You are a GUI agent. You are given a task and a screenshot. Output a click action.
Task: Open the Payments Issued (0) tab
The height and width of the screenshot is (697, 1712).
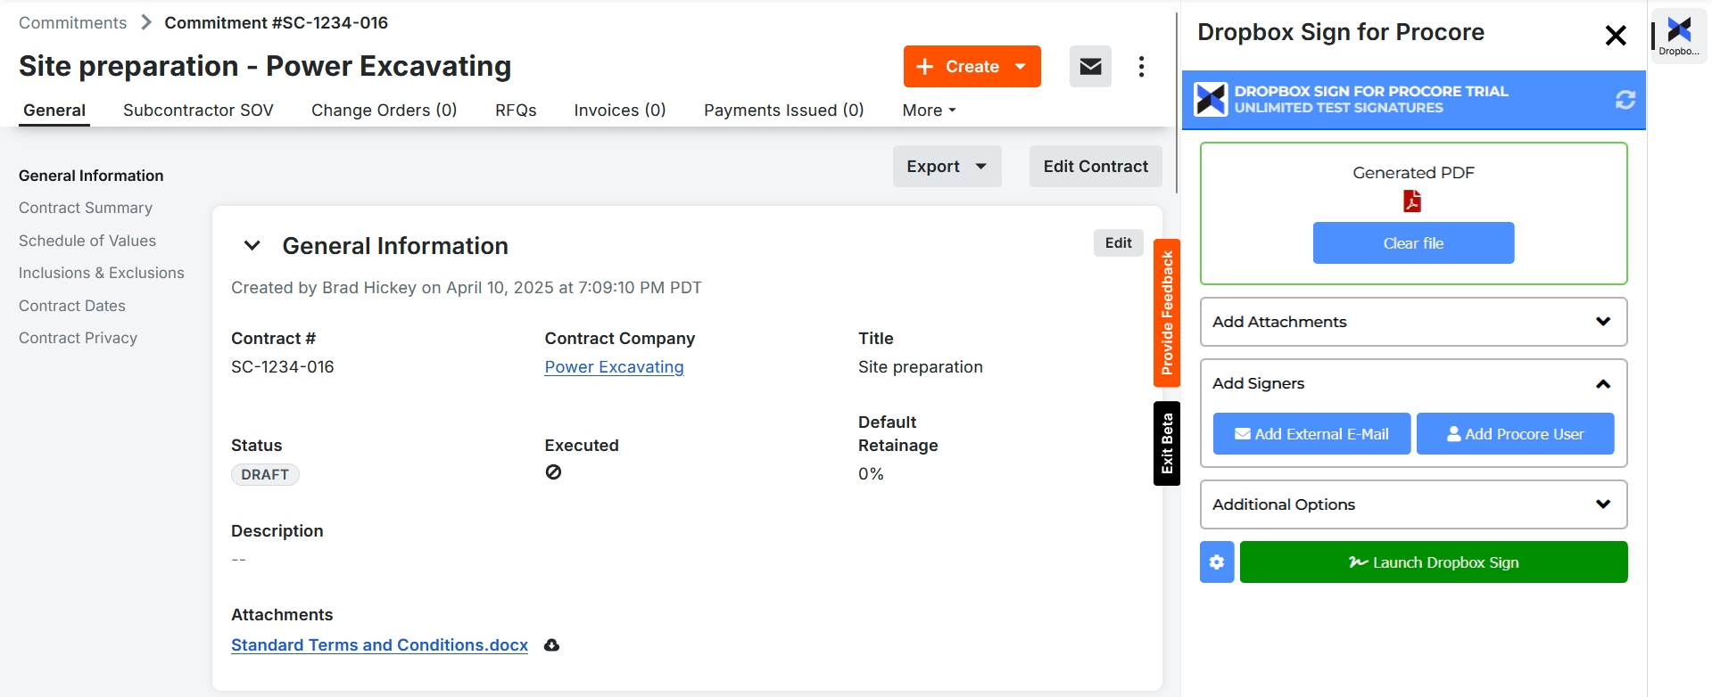[784, 111]
